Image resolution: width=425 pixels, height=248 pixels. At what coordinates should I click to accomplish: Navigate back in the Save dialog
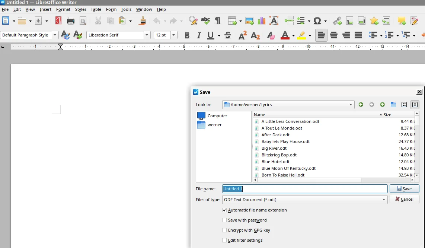(x=361, y=105)
